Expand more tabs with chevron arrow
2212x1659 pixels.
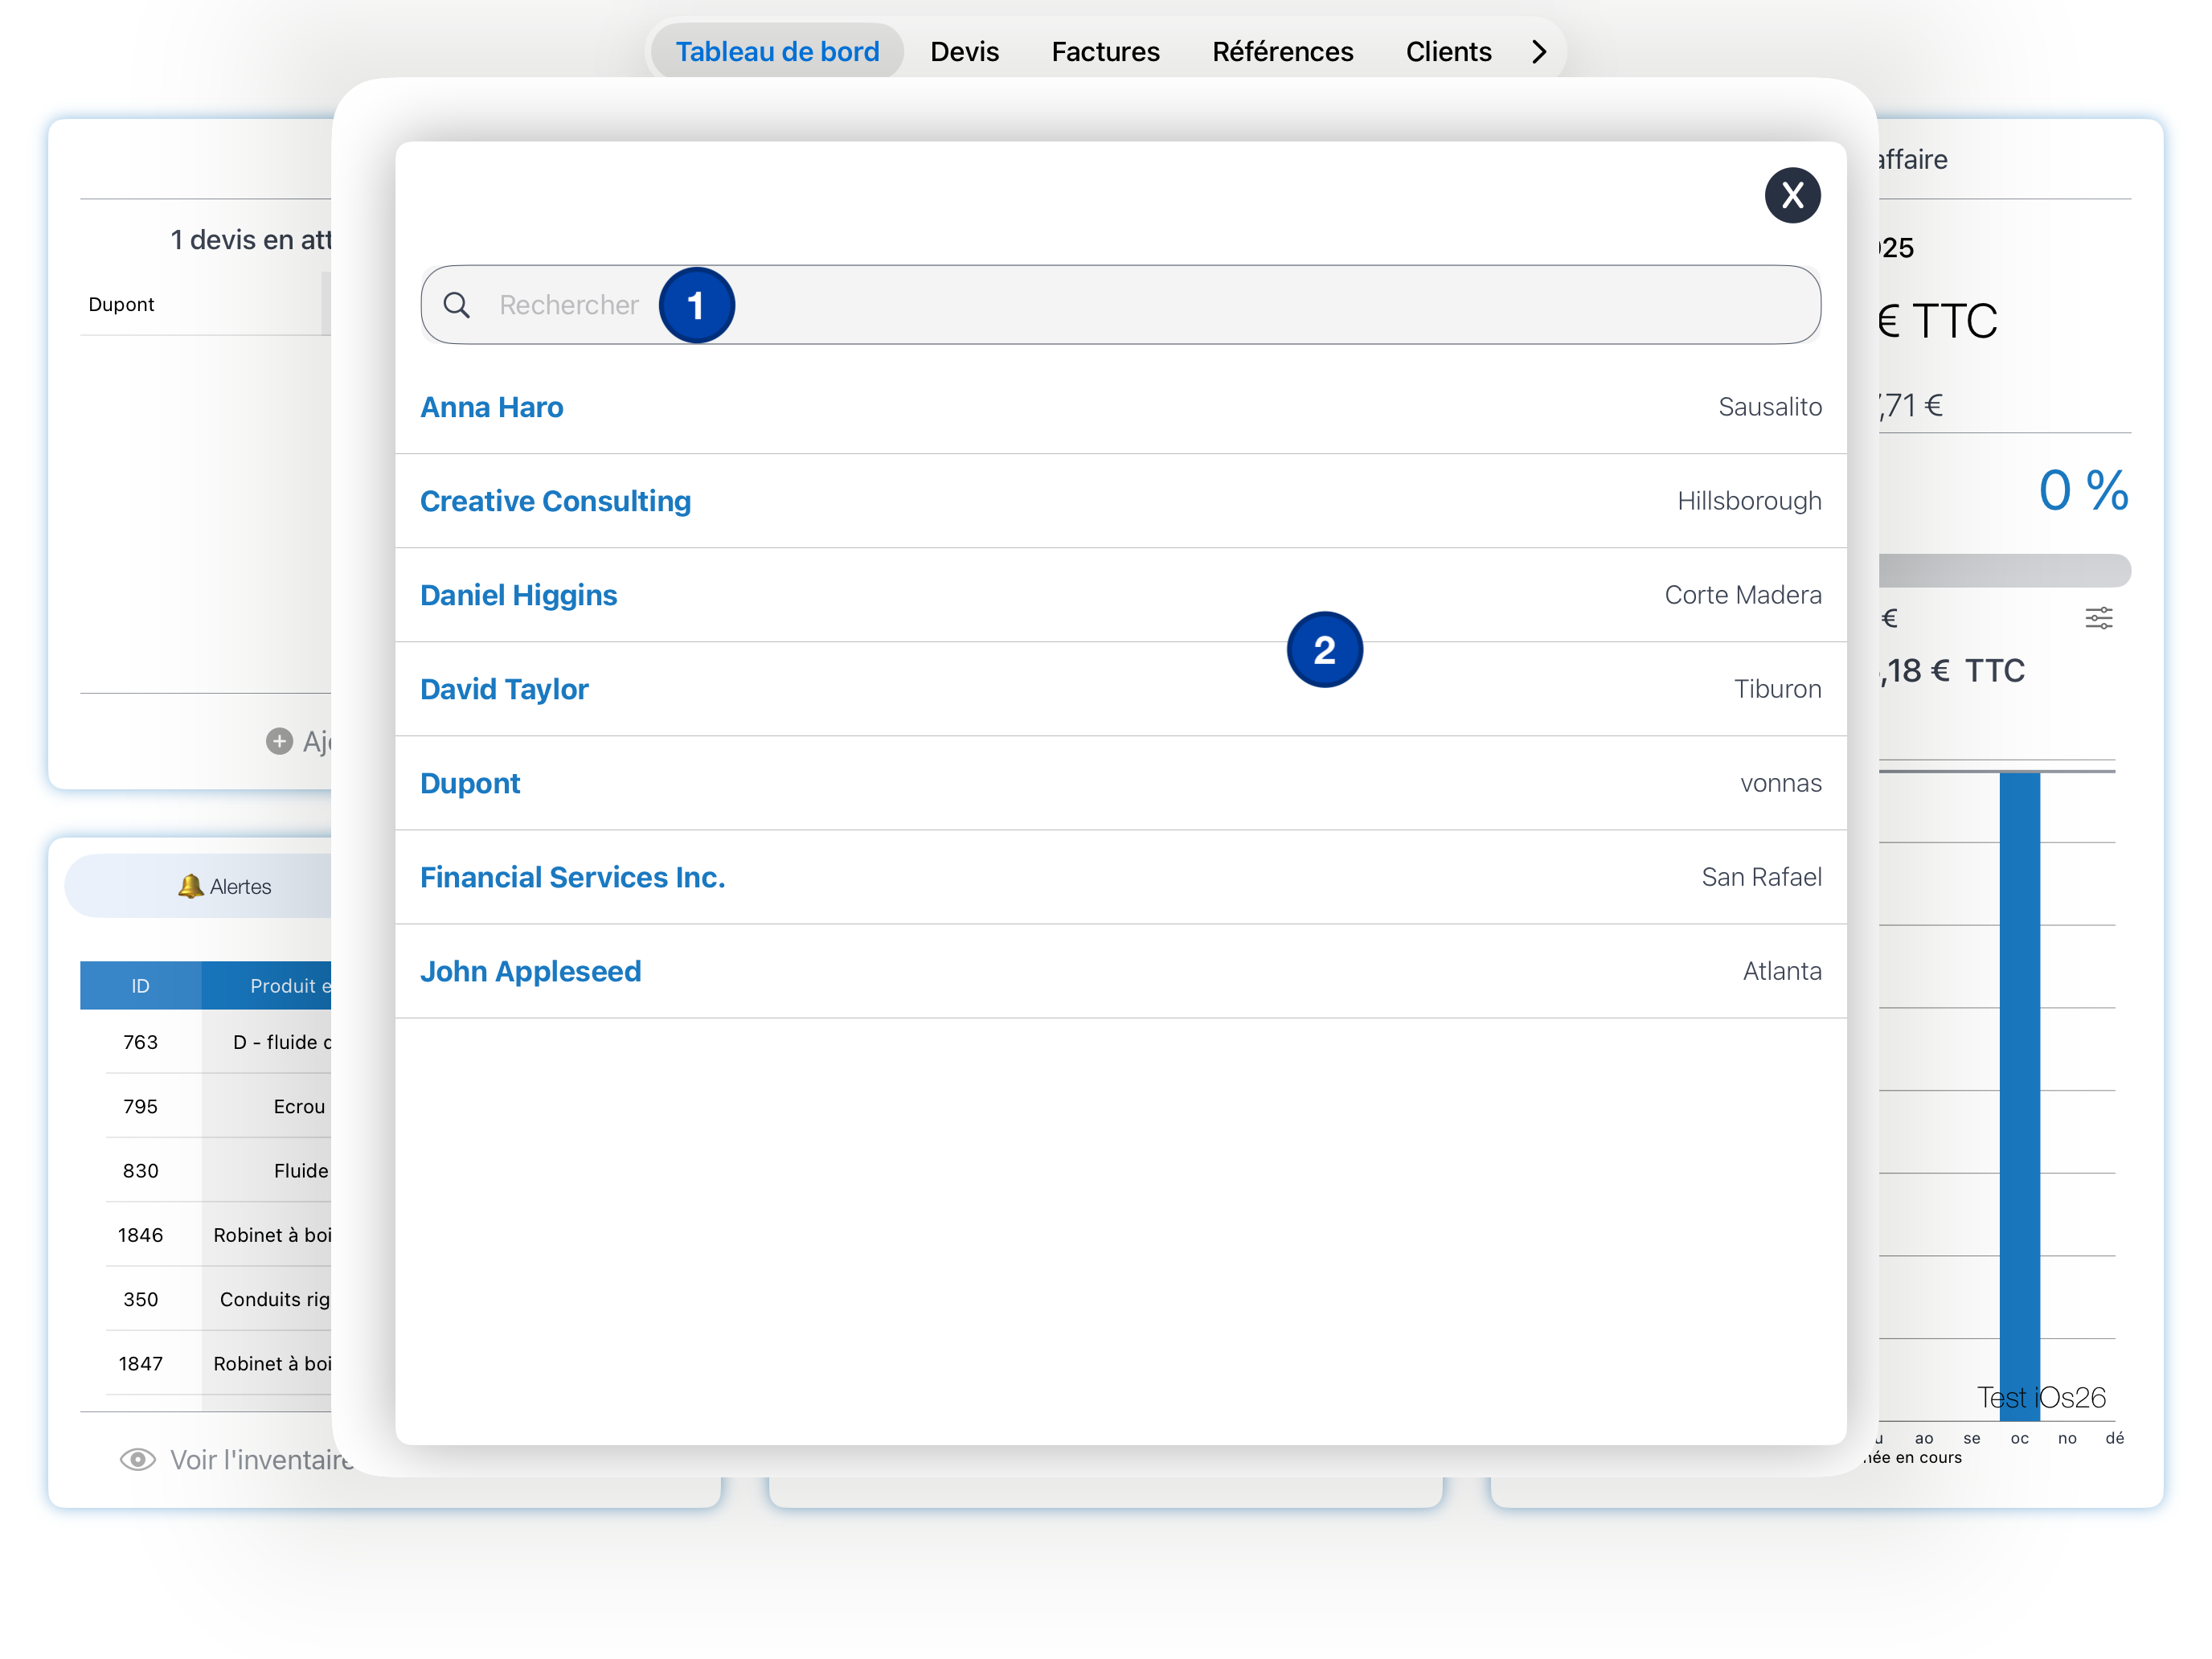1539,51
